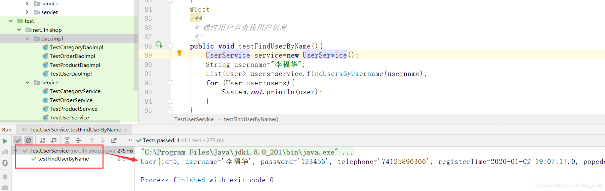Click the project tree horizontal scrollbar
This screenshot has height=191, width=605.
click(x=61, y=121)
